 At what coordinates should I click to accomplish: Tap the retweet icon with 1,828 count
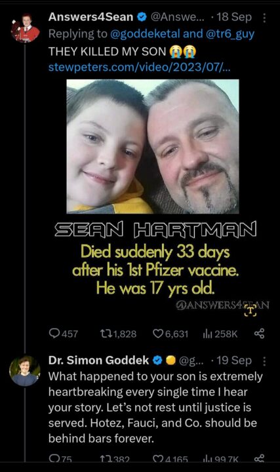[106, 334]
